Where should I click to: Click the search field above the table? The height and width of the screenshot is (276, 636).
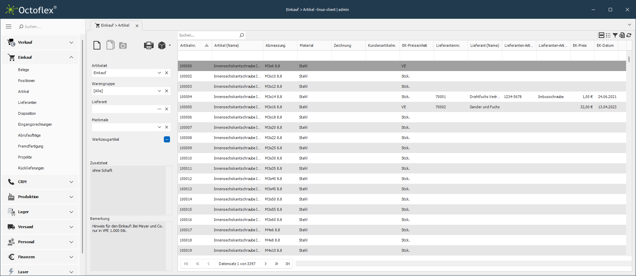[x=208, y=35]
